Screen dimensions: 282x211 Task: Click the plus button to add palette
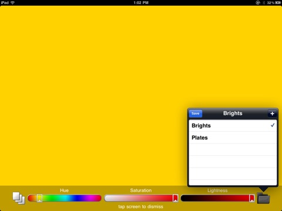(x=272, y=114)
